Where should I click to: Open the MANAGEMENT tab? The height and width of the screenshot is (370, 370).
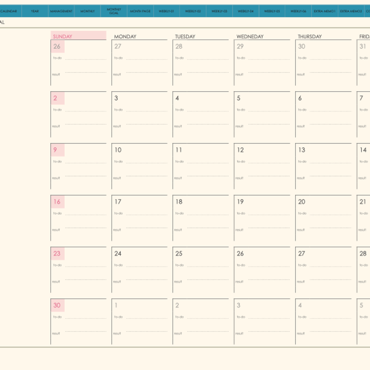click(x=62, y=11)
